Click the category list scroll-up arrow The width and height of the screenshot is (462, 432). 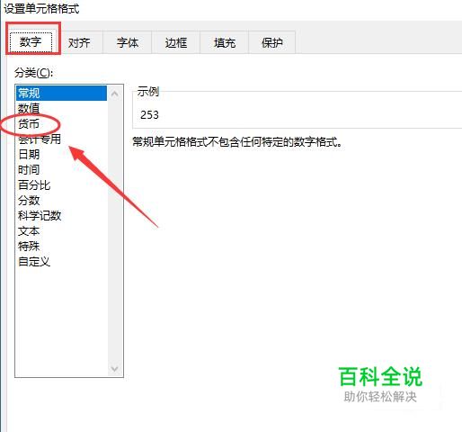tap(114, 94)
